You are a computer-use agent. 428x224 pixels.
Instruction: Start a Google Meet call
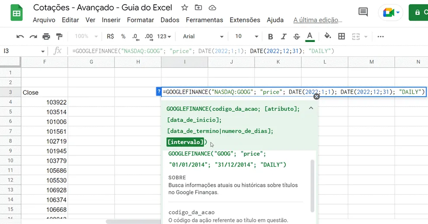coord(388,13)
